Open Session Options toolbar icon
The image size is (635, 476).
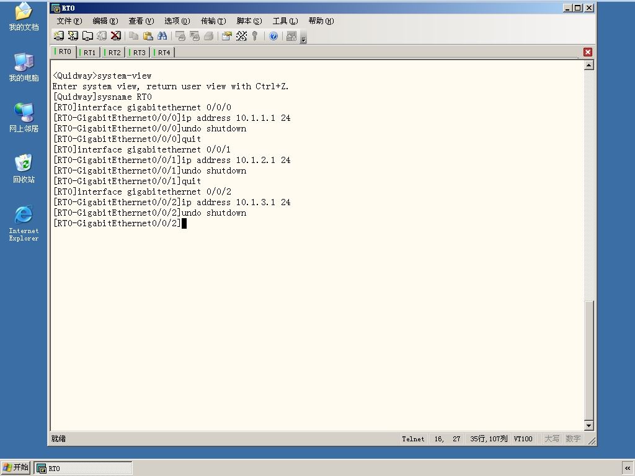(227, 36)
